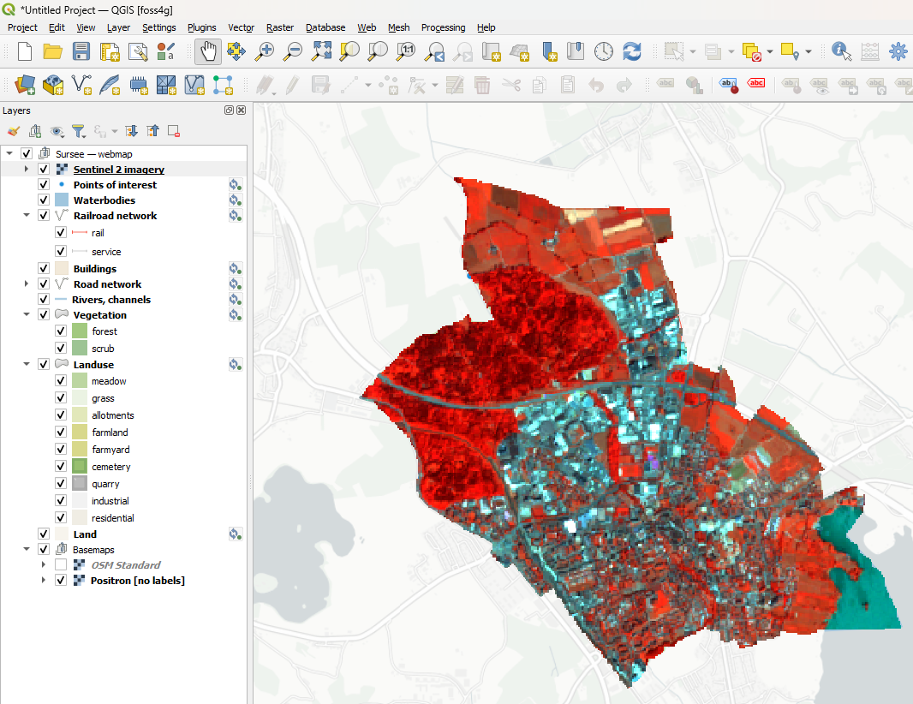Uncheck the forest vegetation class

click(61, 331)
